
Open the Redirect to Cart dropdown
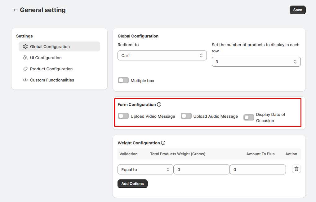[x=162, y=56]
